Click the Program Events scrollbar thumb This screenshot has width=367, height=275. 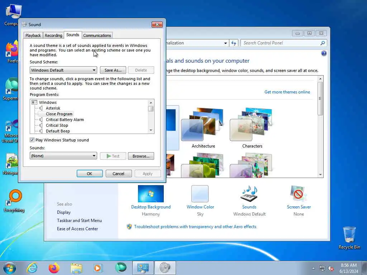tap(151, 109)
